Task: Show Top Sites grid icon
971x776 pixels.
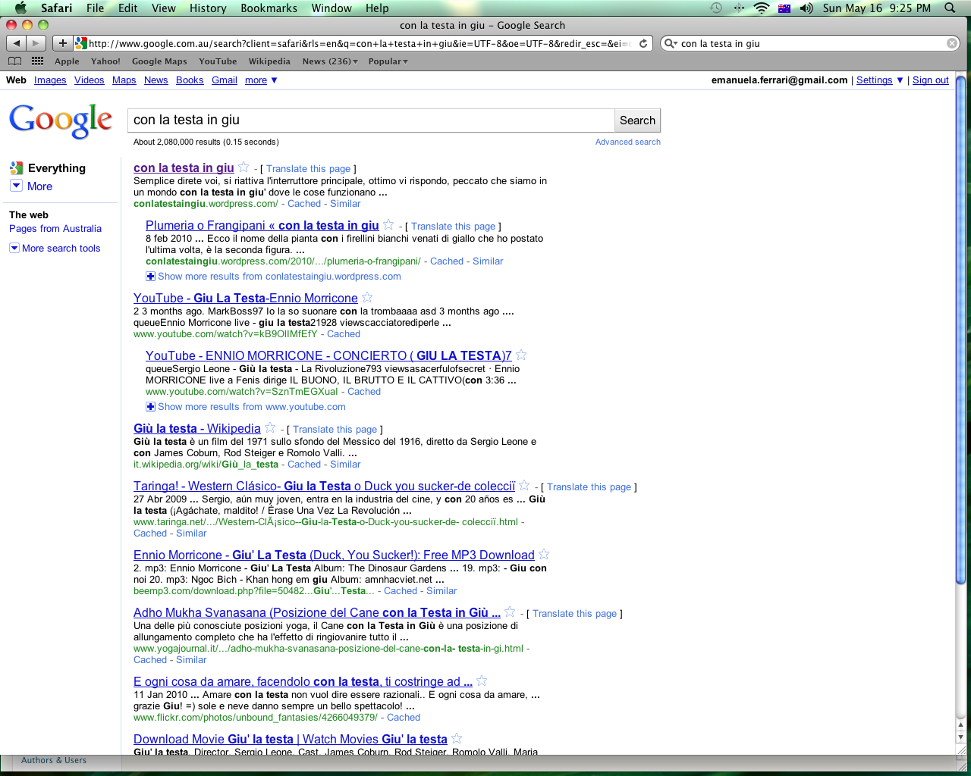Action: point(37,61)
